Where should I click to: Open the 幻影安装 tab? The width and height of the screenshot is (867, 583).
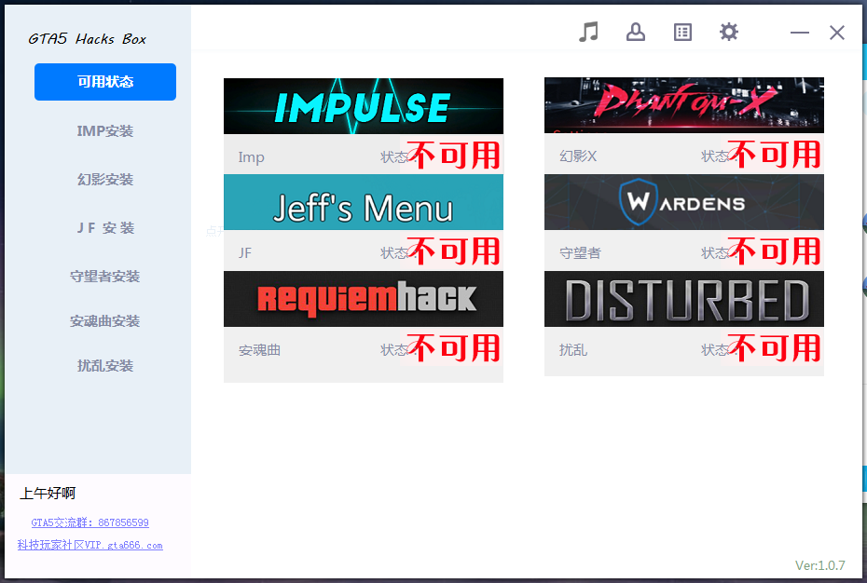tap(105, 180)
